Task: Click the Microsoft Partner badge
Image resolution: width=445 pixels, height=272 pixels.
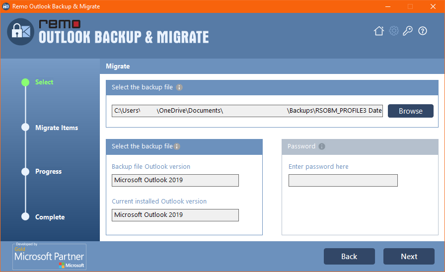Action: (49, 256)
